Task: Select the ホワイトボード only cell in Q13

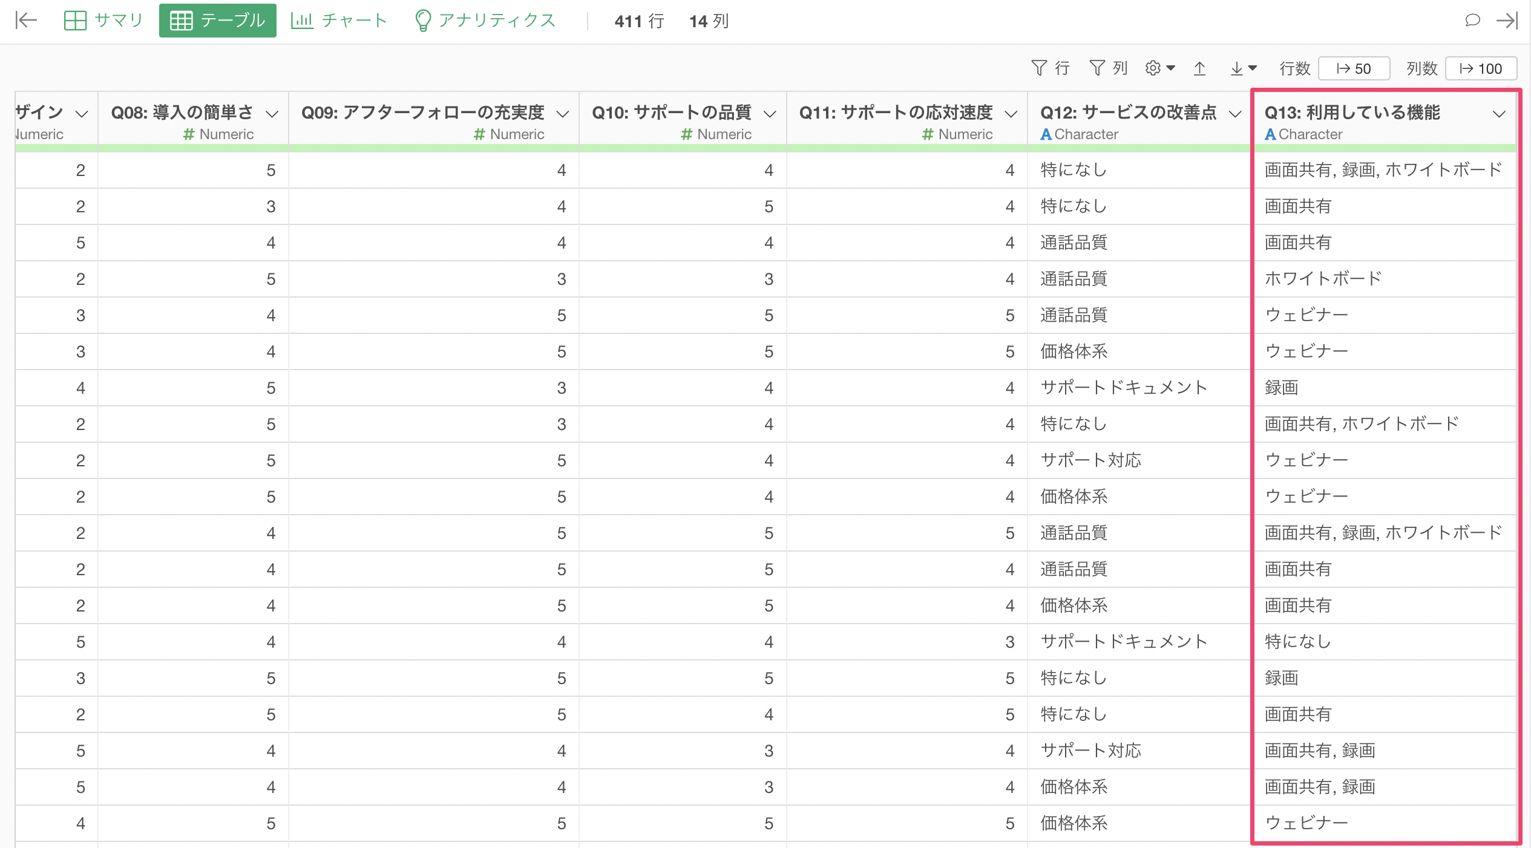Action: click(x=1383, y=279)
